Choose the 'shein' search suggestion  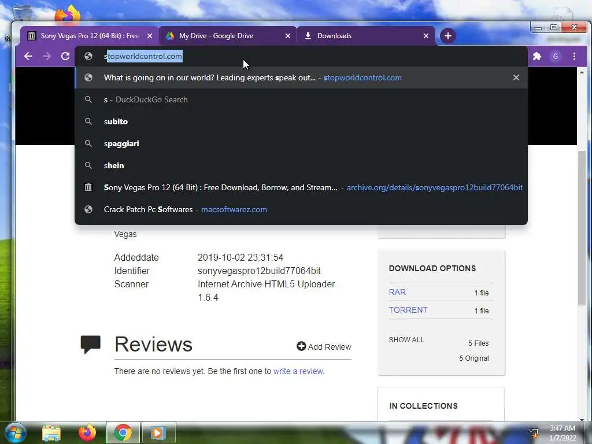point(301,165)
